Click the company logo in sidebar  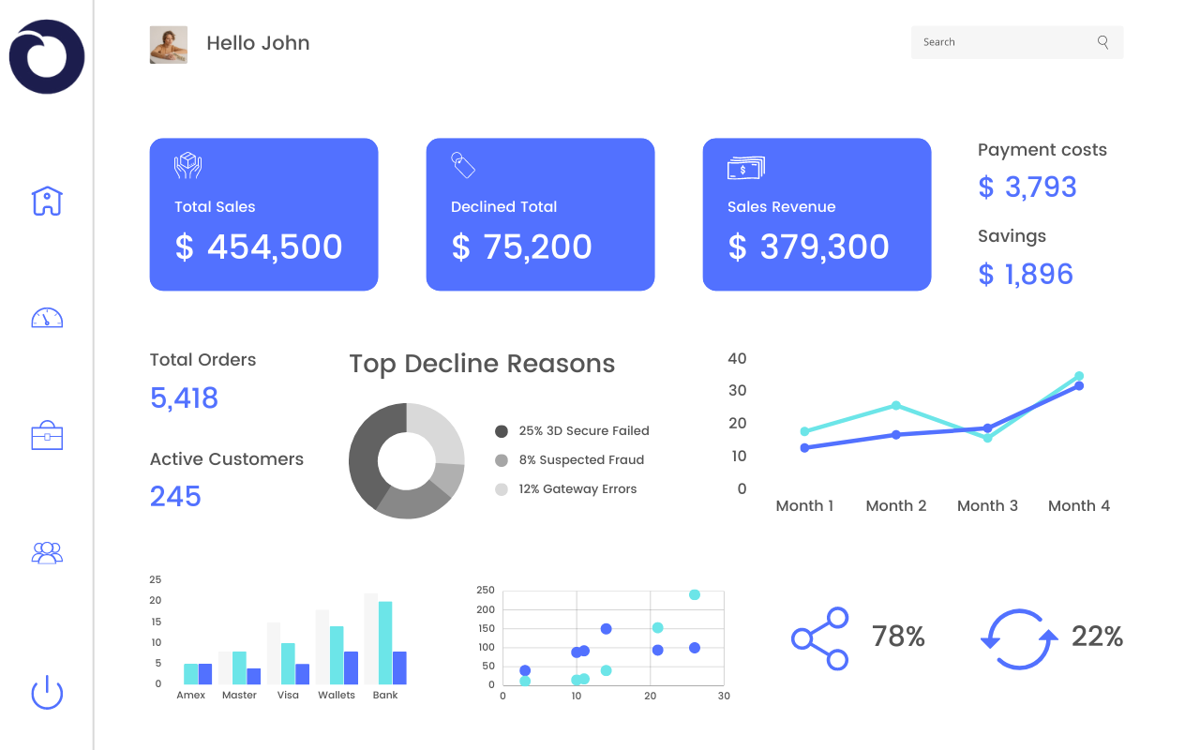pyautogui.click(x=47, y=56)
